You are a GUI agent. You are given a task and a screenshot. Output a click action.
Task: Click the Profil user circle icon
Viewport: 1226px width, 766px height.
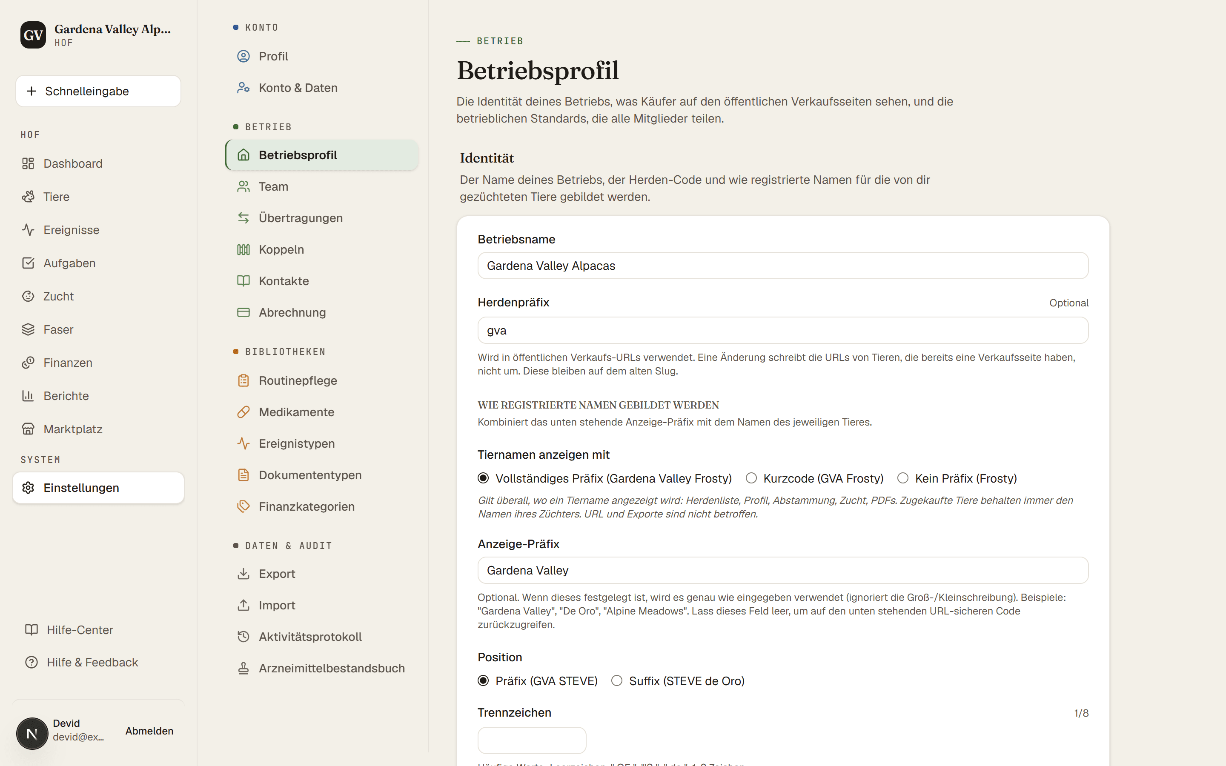[243, 56]
